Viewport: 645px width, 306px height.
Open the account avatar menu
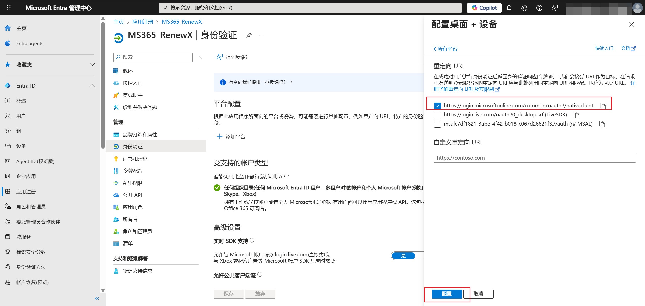(x=637, y=8)
